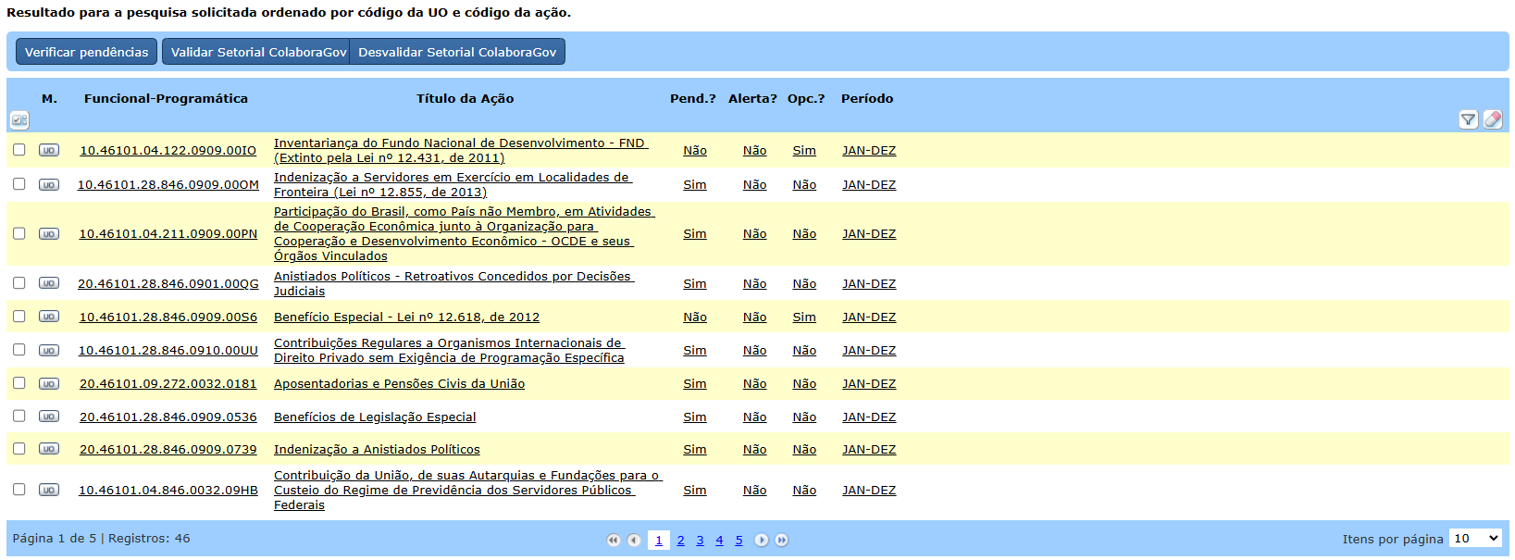Check the box for row 10.46101.28.846.0909.00OM

click(19, 184)
